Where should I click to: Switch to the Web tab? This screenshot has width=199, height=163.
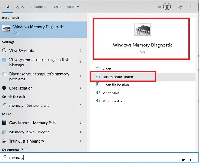(x=57, y=7)
